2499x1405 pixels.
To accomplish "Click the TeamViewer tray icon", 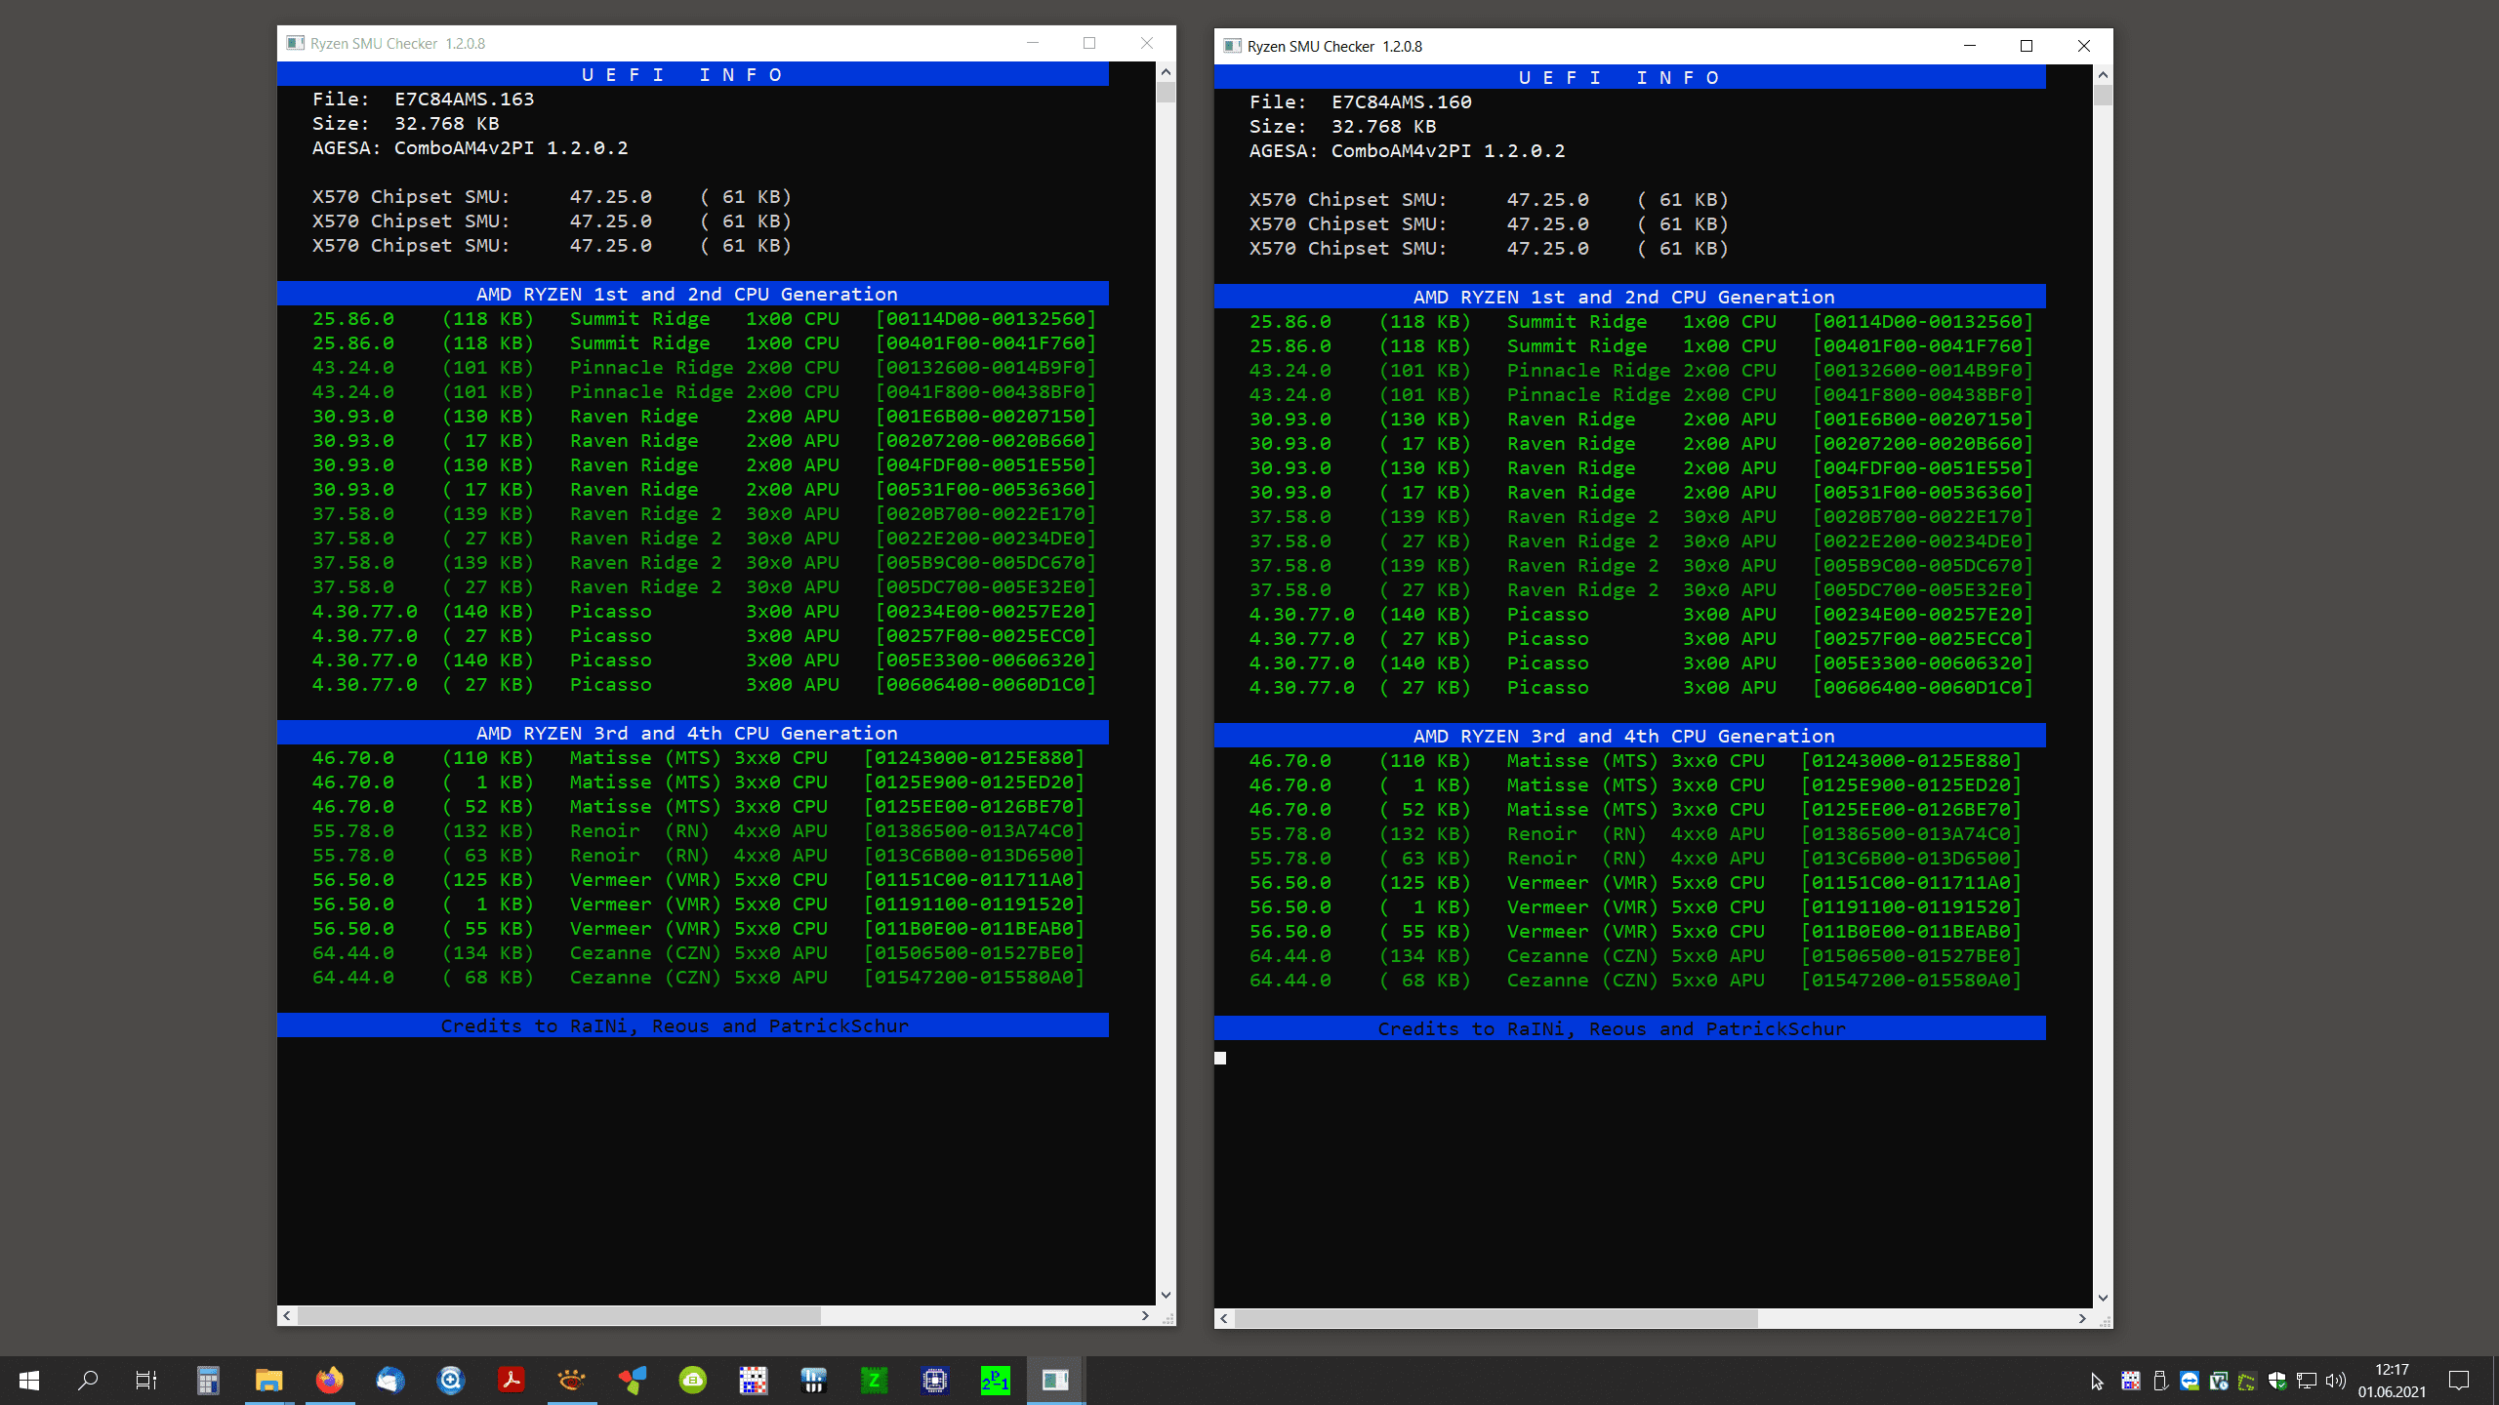I will pyautogui.click(x=2190, y=1381).
